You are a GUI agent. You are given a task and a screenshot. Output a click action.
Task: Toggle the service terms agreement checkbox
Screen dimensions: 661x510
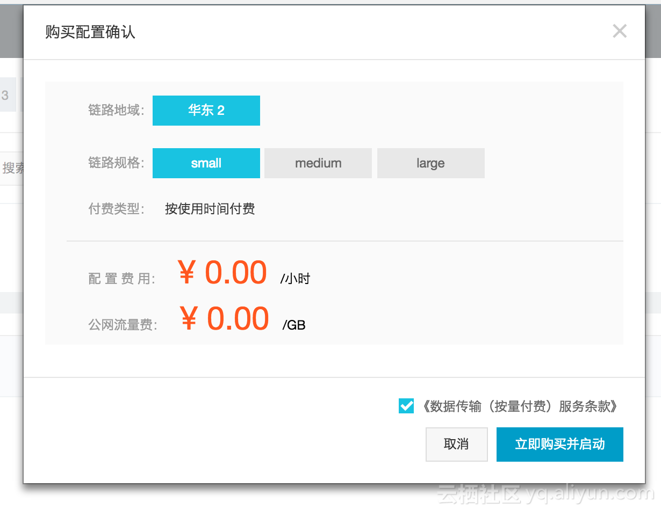[x=406, y=406]
